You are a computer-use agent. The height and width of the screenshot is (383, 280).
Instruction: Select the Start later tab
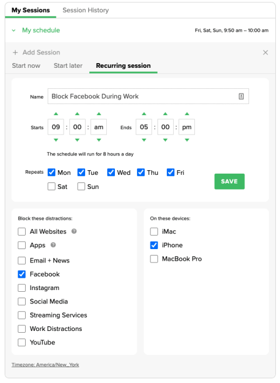pos(68,65)
